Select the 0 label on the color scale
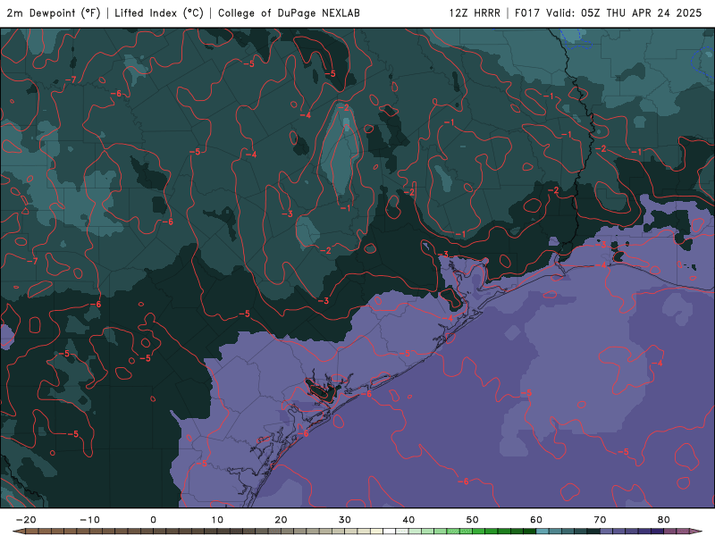715x536 pixels. coord(153,520)
